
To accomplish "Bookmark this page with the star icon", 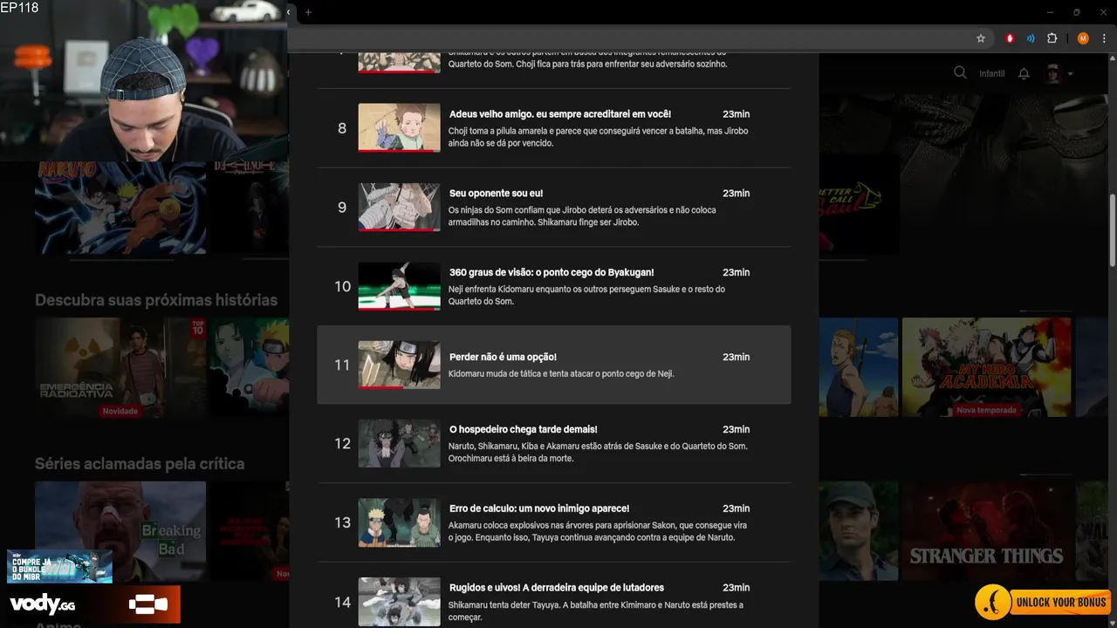I will (981, 38).
